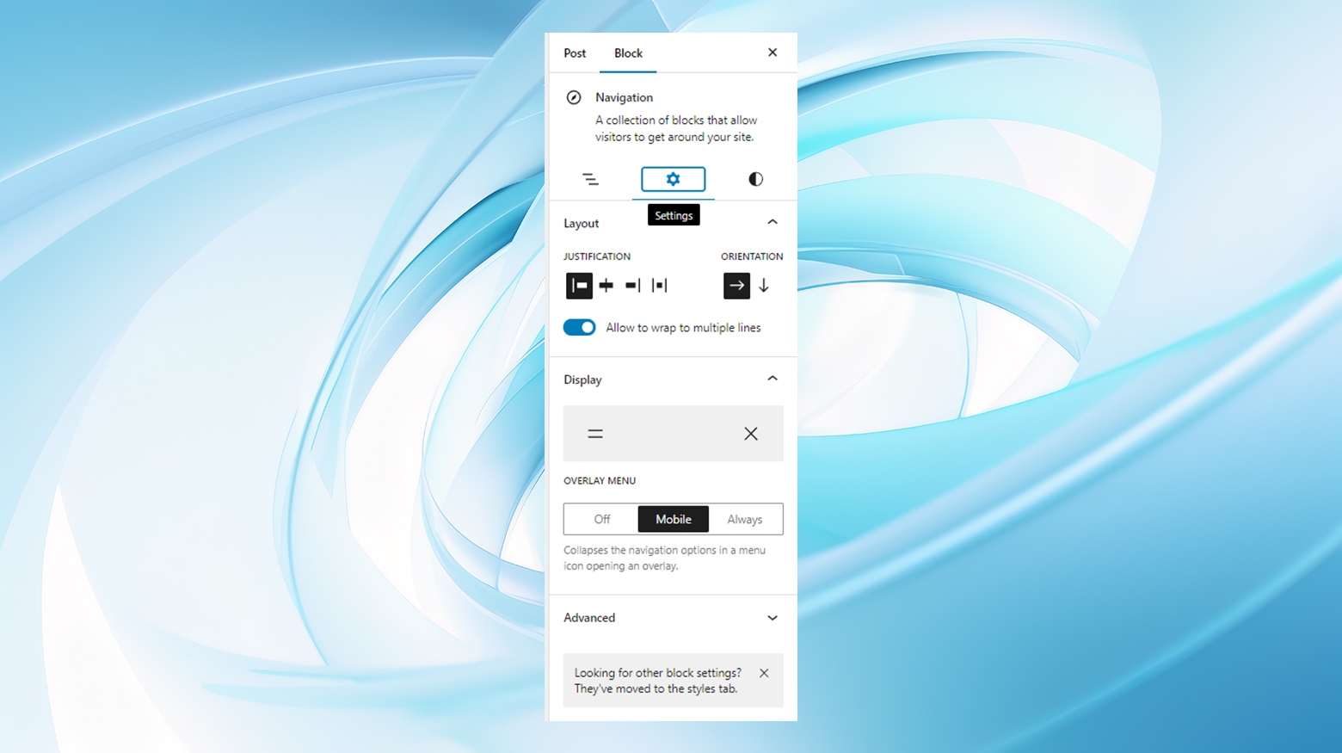
Task: Collapse the Layout section
Action: 773,221
